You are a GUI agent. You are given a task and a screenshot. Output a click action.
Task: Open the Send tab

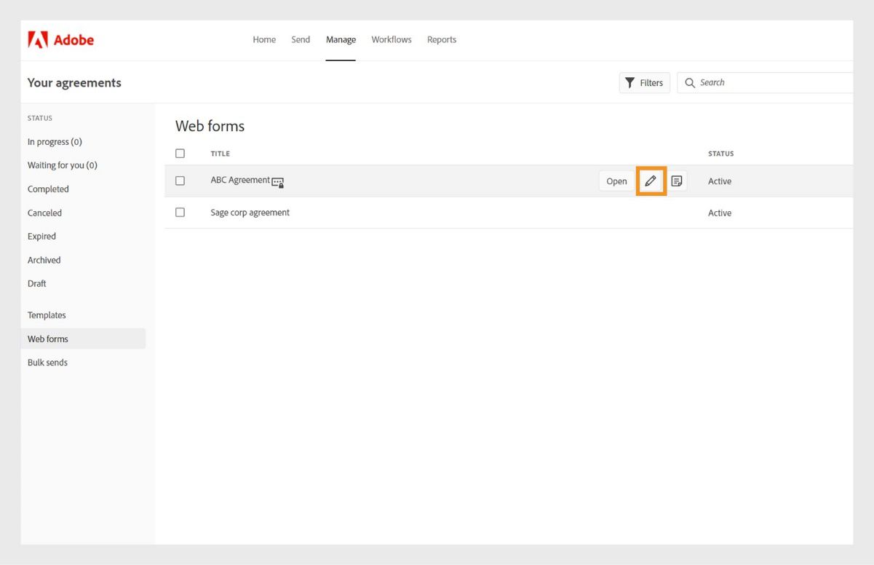click(x=301, y=39)
